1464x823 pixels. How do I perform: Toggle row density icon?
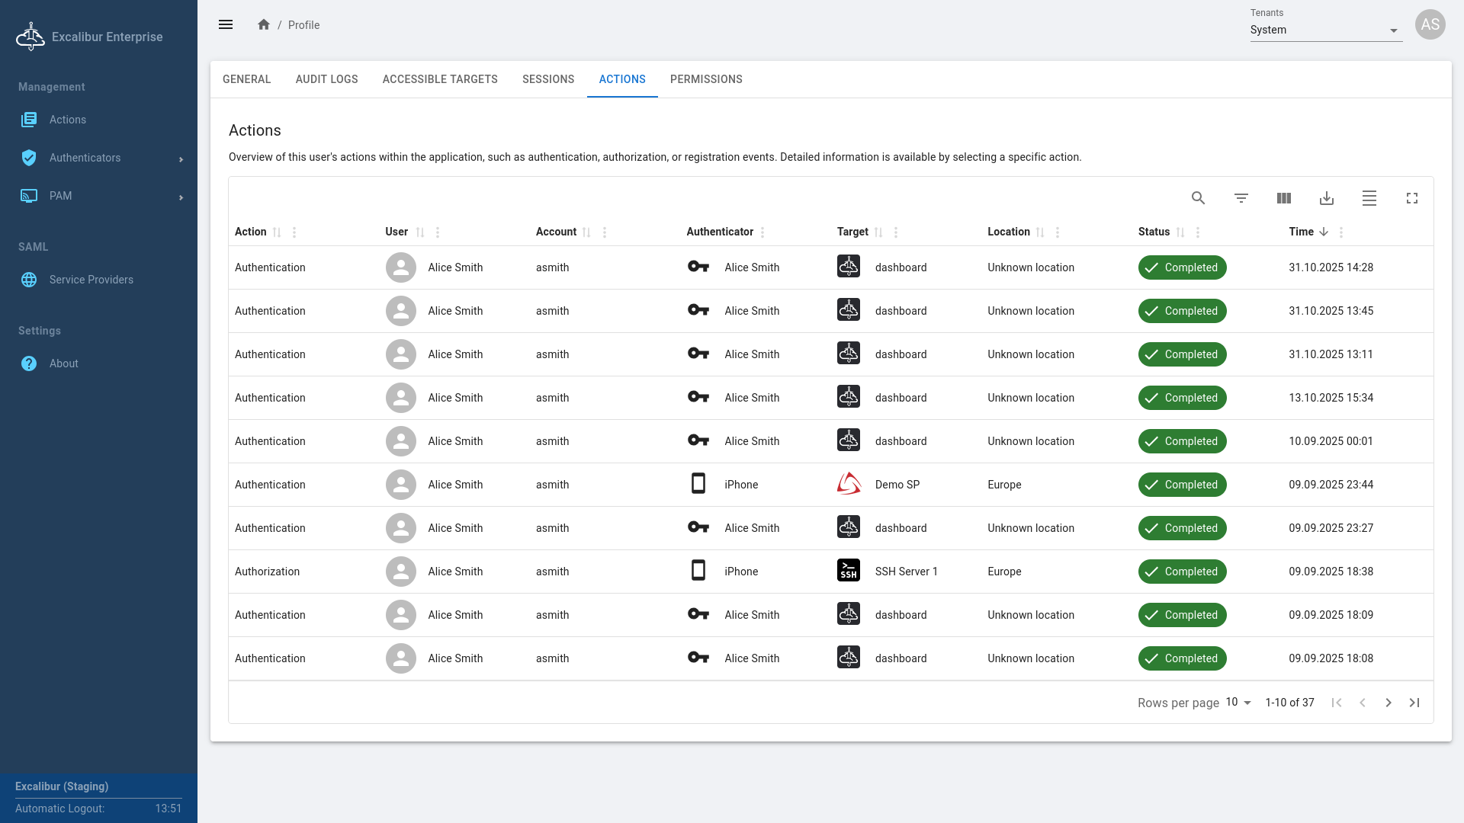(x=1369, y=198)
